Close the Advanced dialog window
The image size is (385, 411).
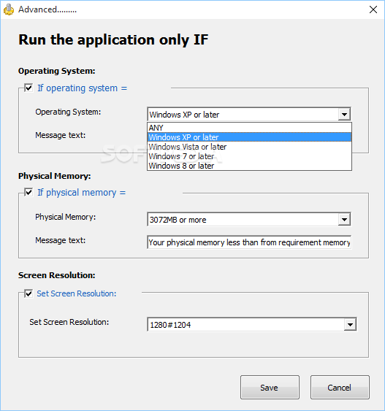point(373,9)
